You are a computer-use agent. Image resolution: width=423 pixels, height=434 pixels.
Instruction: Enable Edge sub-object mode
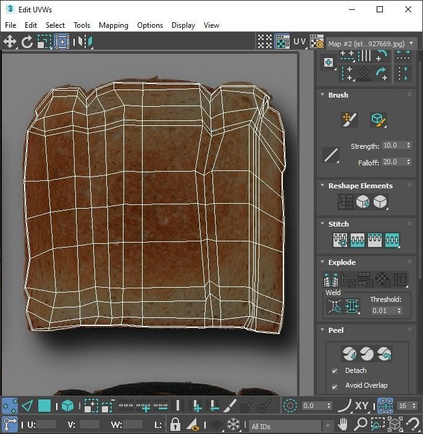point(27,406)
